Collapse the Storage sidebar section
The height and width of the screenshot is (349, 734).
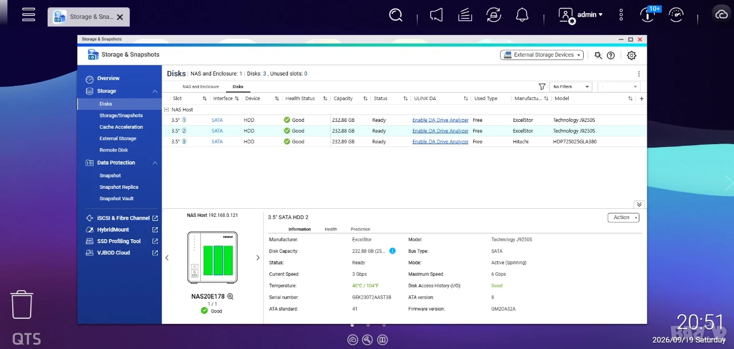coord(155,91)
